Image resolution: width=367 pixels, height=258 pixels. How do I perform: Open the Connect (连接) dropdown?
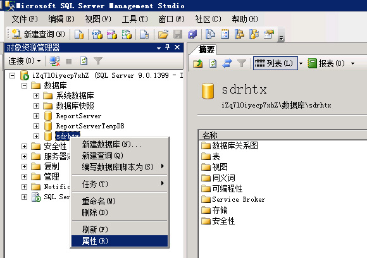[24, 61]
